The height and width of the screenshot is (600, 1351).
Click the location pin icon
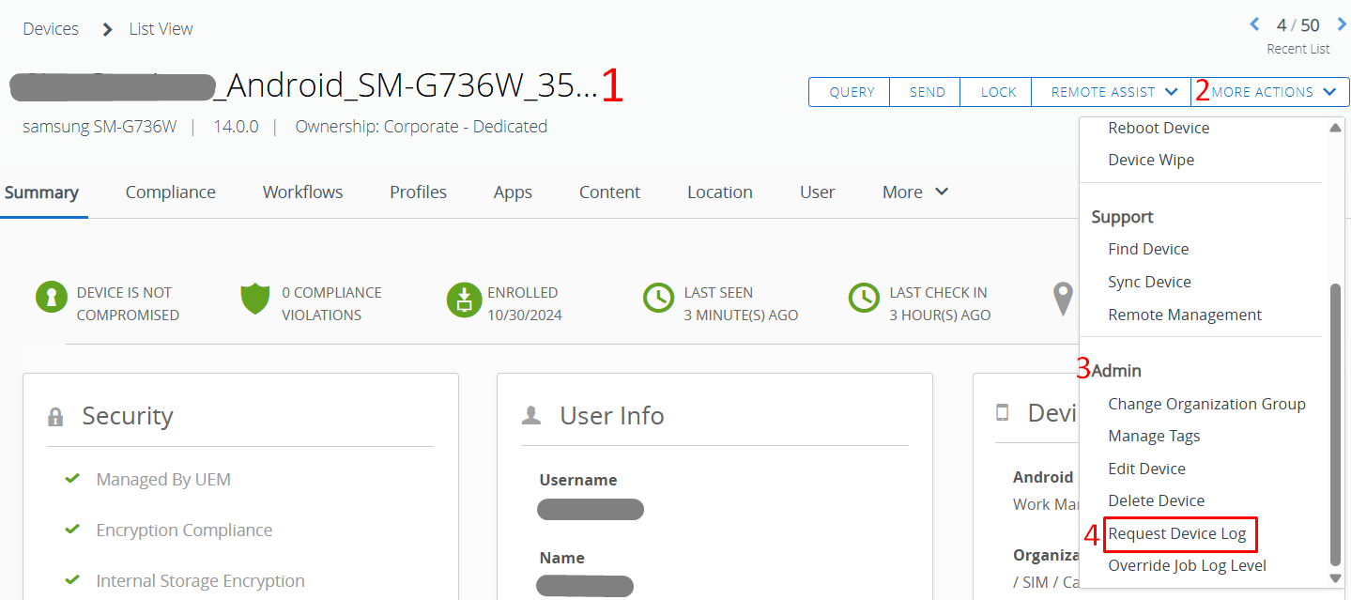click(1063, 299)
